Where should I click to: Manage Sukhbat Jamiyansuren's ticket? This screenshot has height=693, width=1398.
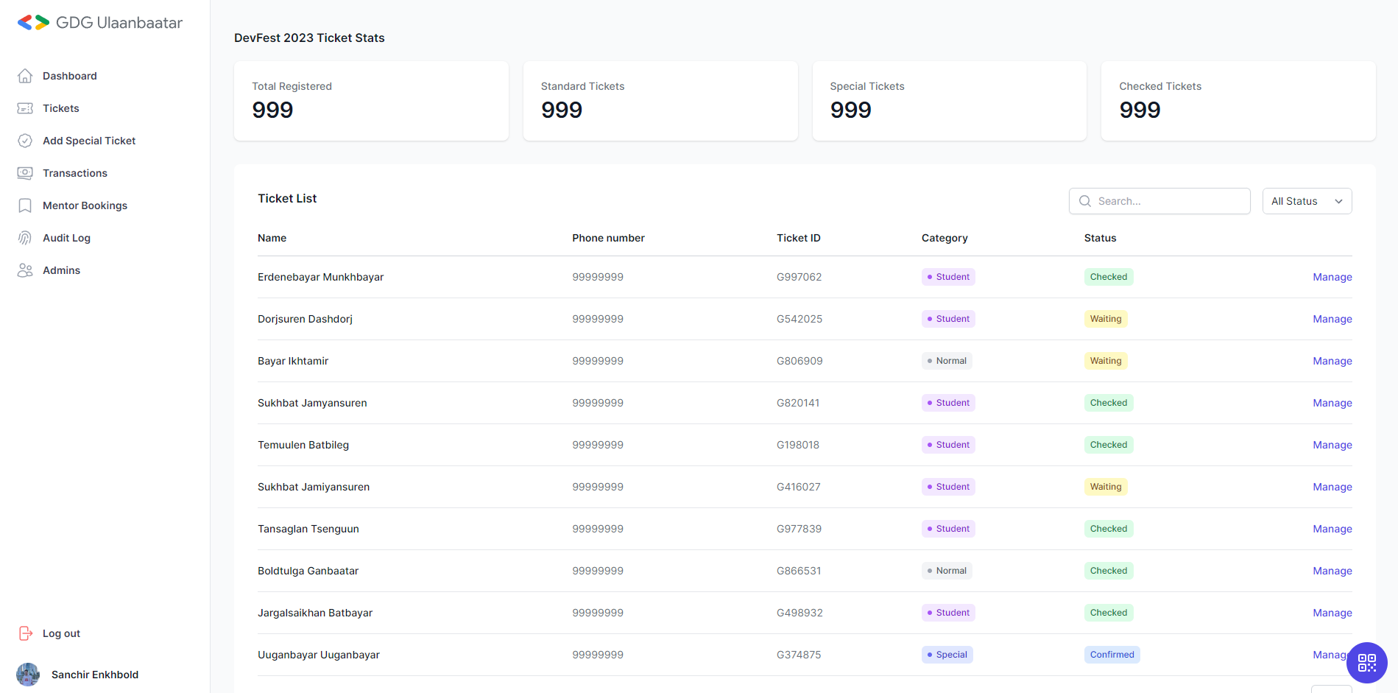[x=1332, y=487]
